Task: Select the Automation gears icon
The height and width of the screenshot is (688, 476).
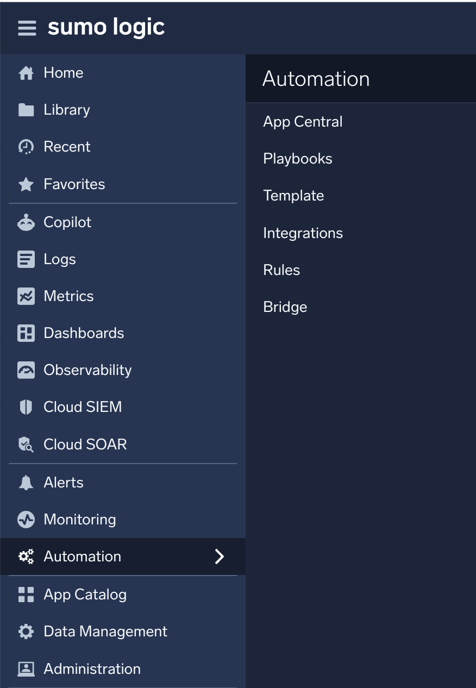Action: (26, 556)
